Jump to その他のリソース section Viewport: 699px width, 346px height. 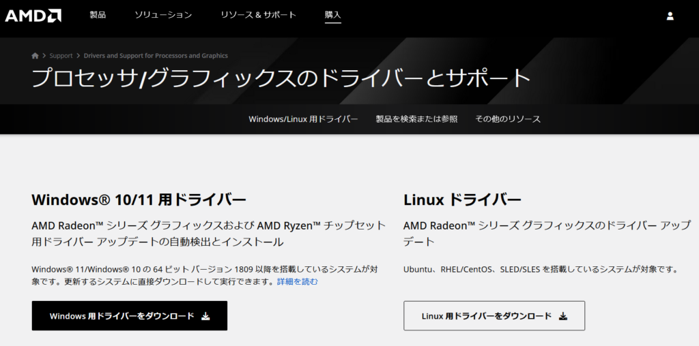click(x=508, y=119)
